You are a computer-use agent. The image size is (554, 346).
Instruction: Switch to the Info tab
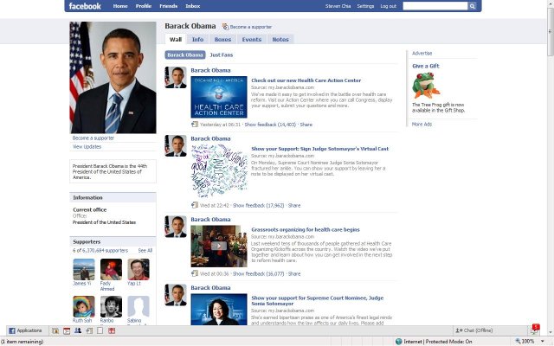coord(198,39)
